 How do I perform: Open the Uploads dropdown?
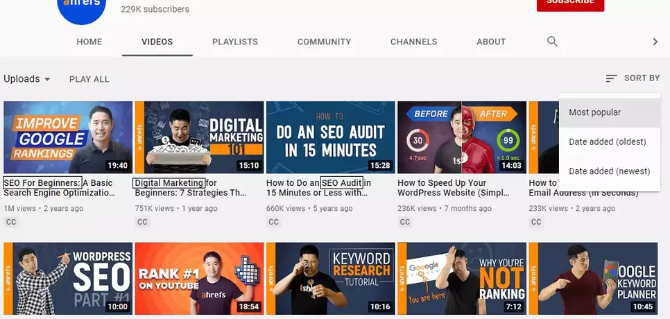coord(27,79)
